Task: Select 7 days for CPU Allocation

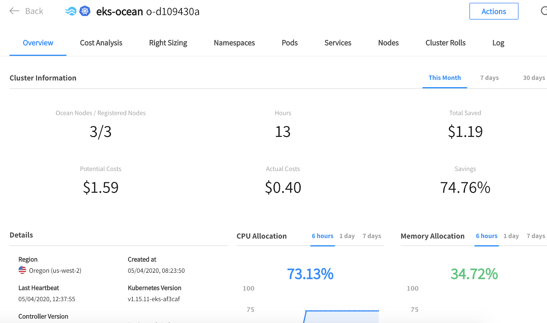Action: pos(372,236)
